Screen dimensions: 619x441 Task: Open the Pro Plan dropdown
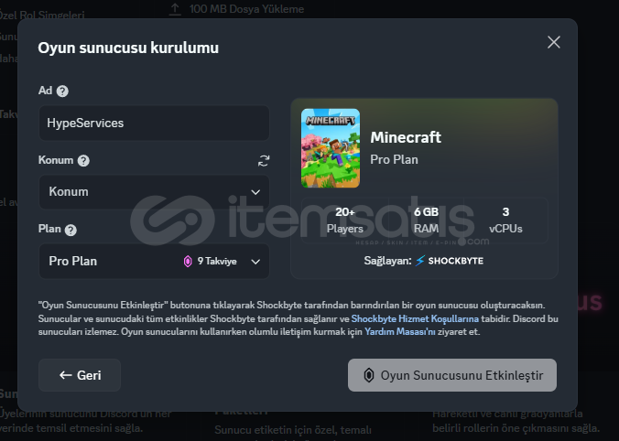154,261
